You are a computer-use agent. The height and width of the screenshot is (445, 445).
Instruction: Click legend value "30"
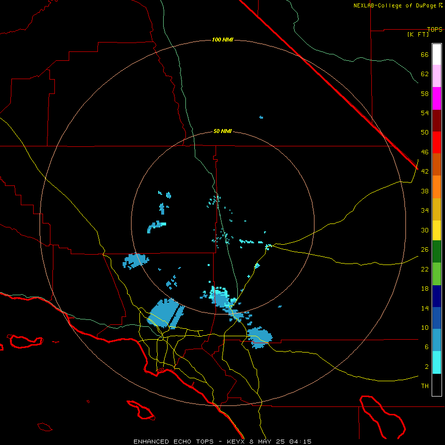pos(425,230)
